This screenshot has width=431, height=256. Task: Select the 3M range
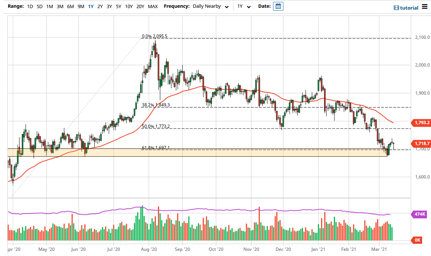tap(60, 6)
